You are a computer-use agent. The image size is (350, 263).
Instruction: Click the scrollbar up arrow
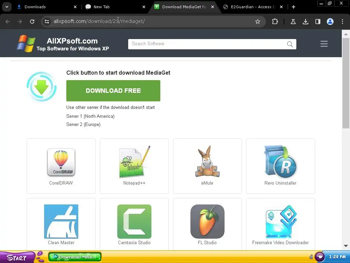click(x=346, y=34)
